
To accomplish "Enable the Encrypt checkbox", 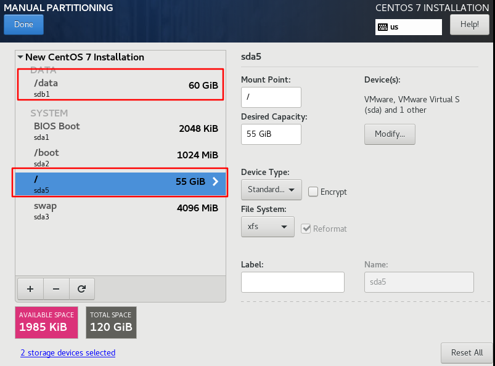I will coord(313,192).
